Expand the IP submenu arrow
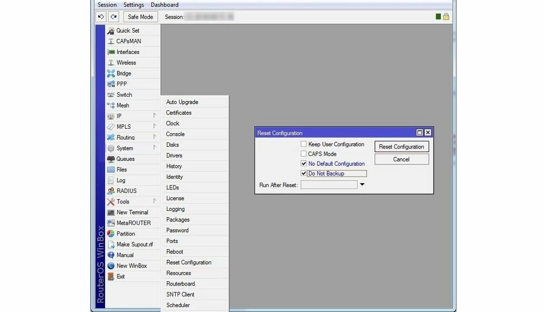The width and height of the screenshot is (544, 312). (154, 115)
